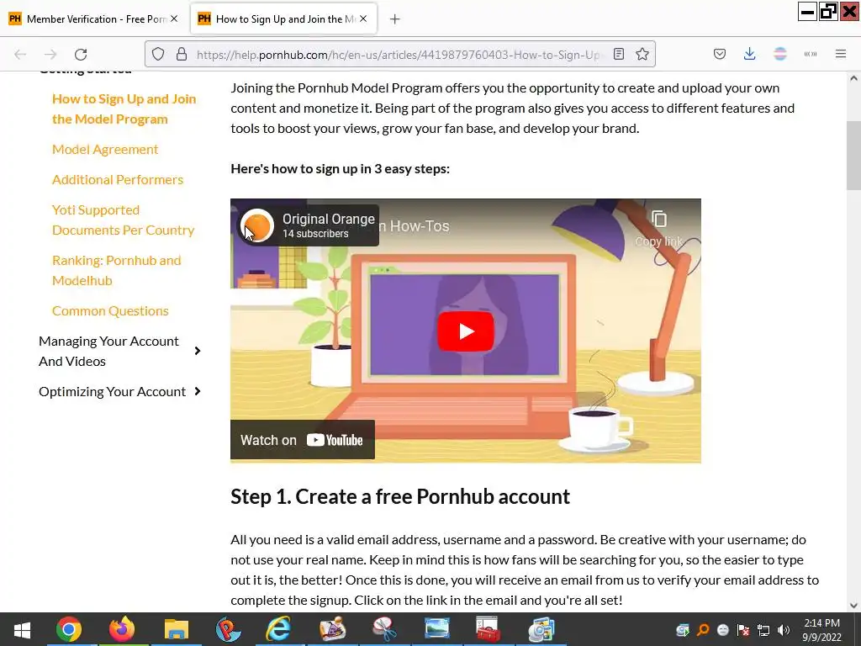Bookmark this page with the star
Viewport: 861px width, 646px height.
tap(642, 54)
